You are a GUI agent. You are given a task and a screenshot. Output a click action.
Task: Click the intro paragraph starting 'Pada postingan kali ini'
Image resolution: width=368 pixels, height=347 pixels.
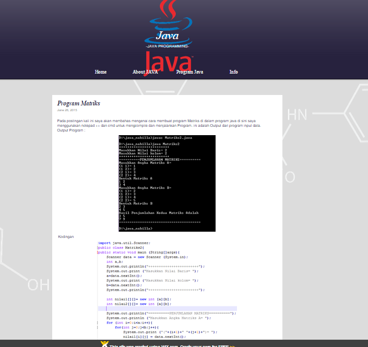[x=159, y=123]
